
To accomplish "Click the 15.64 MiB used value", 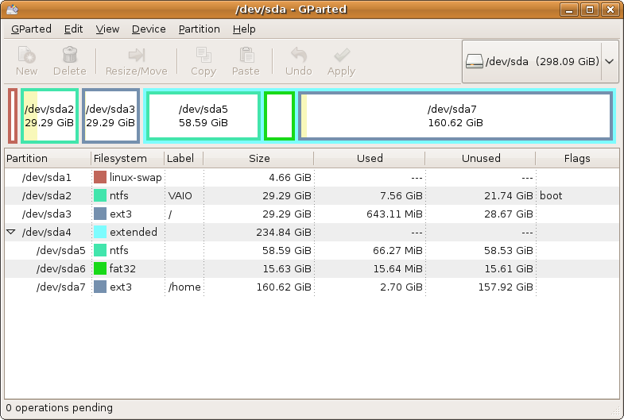I will 397,268.
